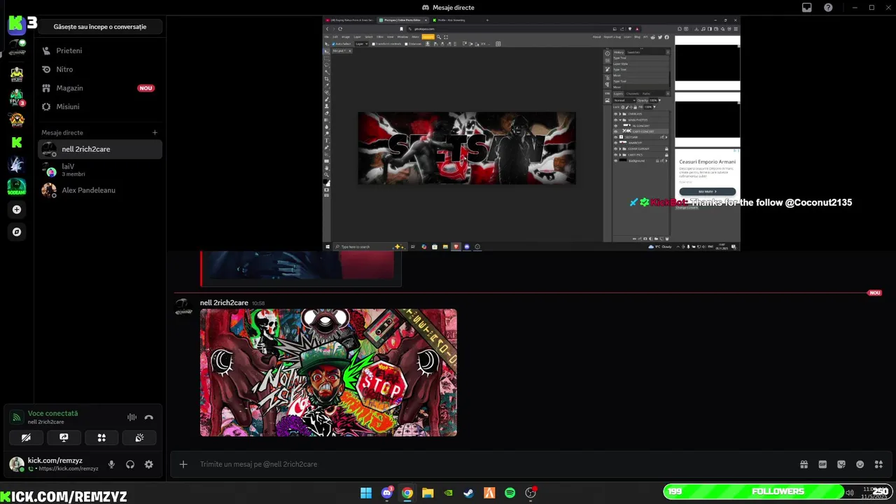This screenshot has height=504, width=896.
Task: Click the Voce conectată status text
Action: point(52,414)
